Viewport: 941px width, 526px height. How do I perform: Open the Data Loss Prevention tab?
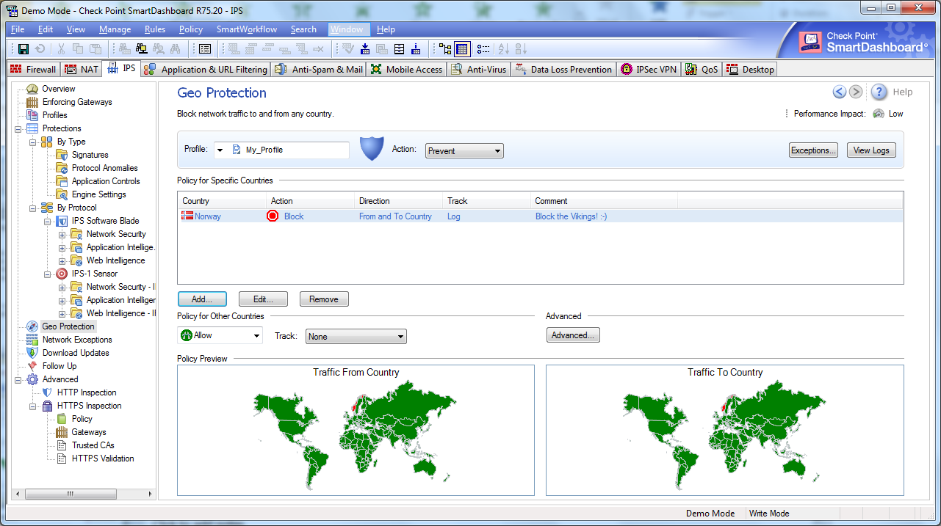click(563, 70)
